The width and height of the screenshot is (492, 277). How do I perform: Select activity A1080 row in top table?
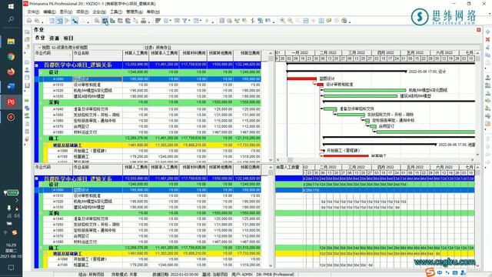[x=152, y=132]
